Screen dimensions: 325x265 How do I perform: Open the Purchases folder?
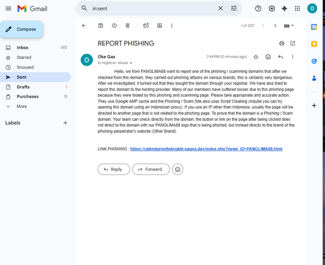point(35,96)
